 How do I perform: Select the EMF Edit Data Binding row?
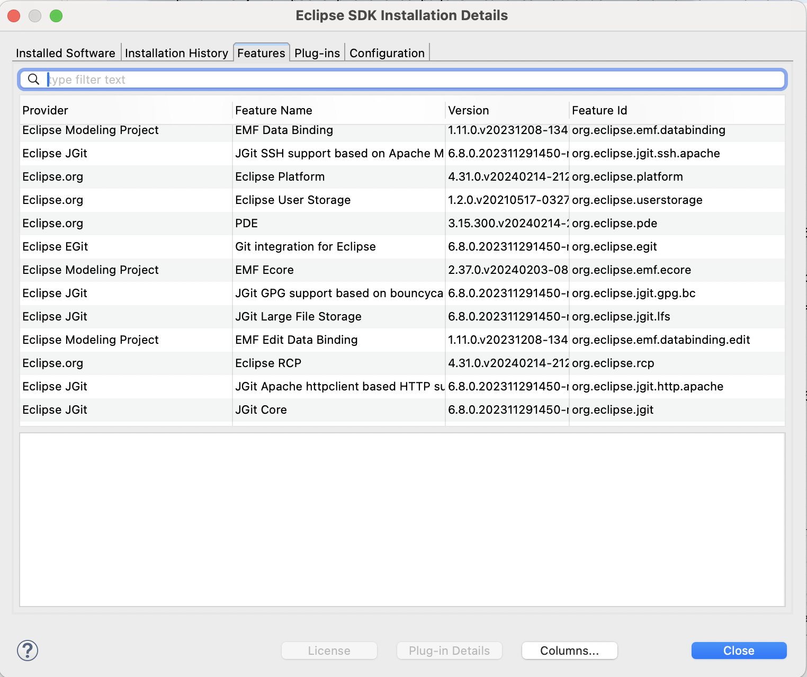[402, 340]
